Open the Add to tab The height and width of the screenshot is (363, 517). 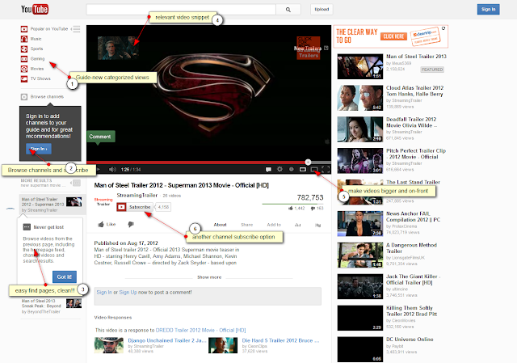[x=274, y=225]
